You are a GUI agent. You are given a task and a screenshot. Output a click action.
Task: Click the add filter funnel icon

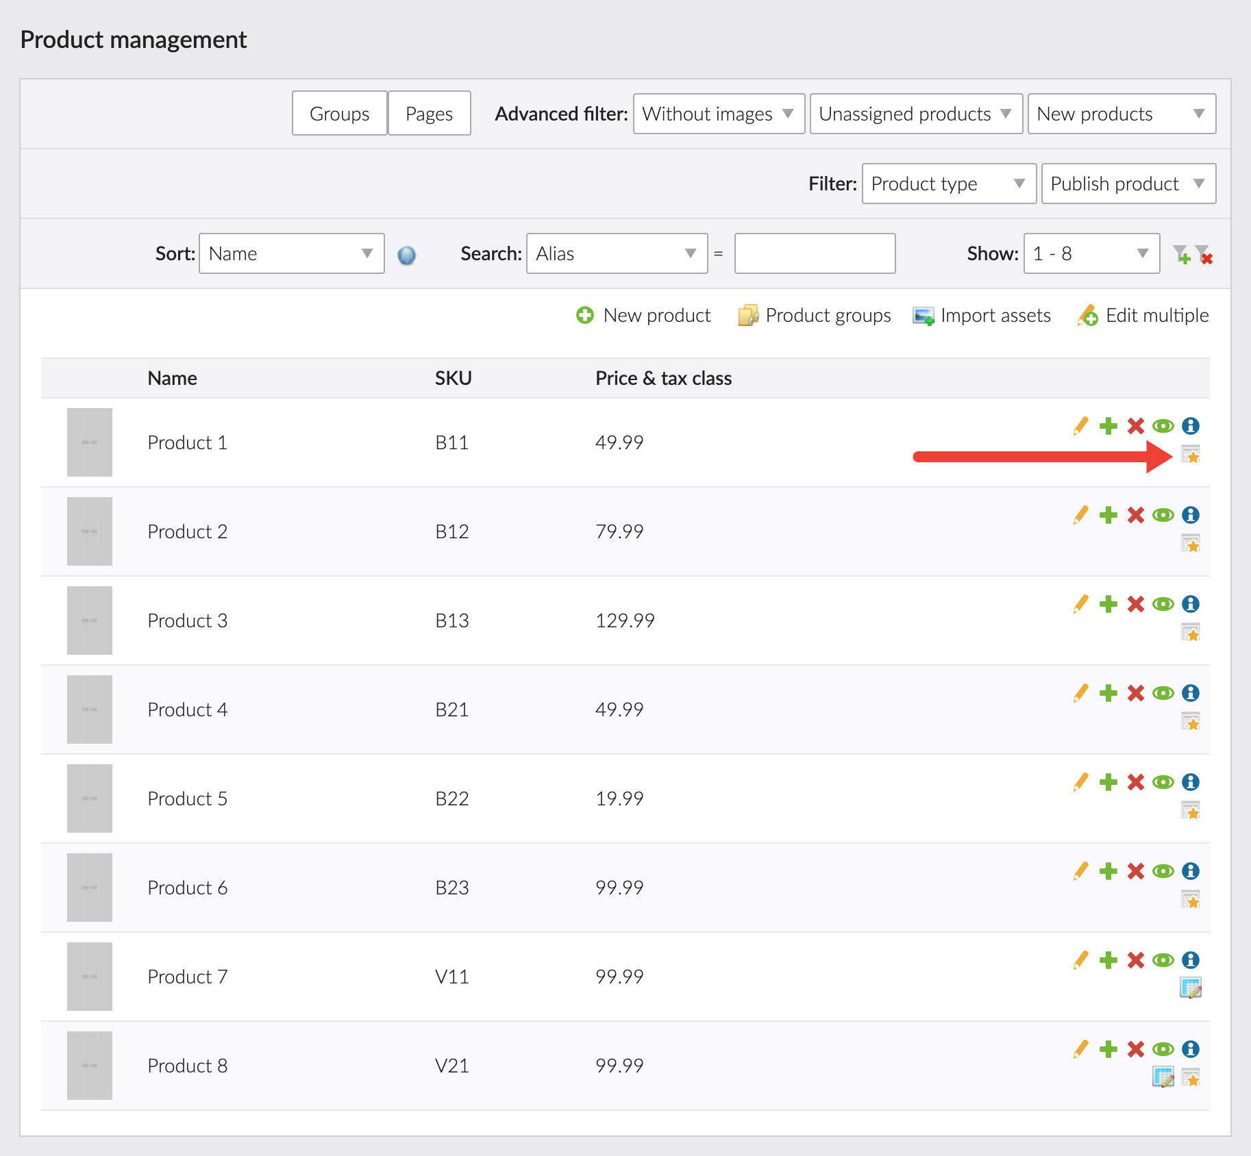pos(1181,255)
